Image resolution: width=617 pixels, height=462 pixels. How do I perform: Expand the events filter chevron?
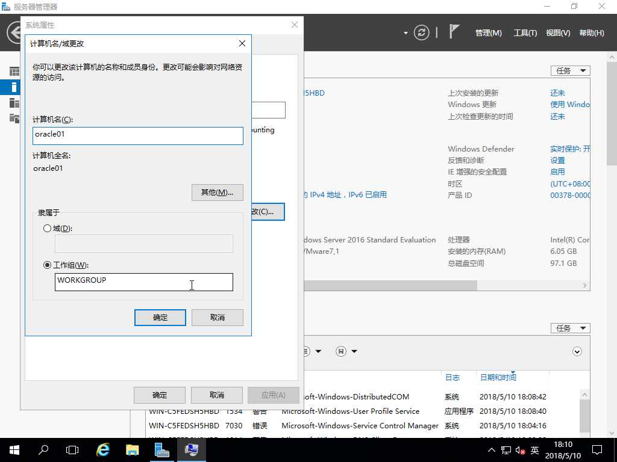click(577, 351)
